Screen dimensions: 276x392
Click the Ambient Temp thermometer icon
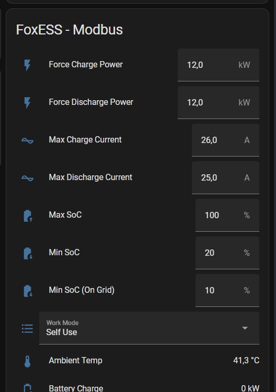pyautogui.click(x=27, y=361)
